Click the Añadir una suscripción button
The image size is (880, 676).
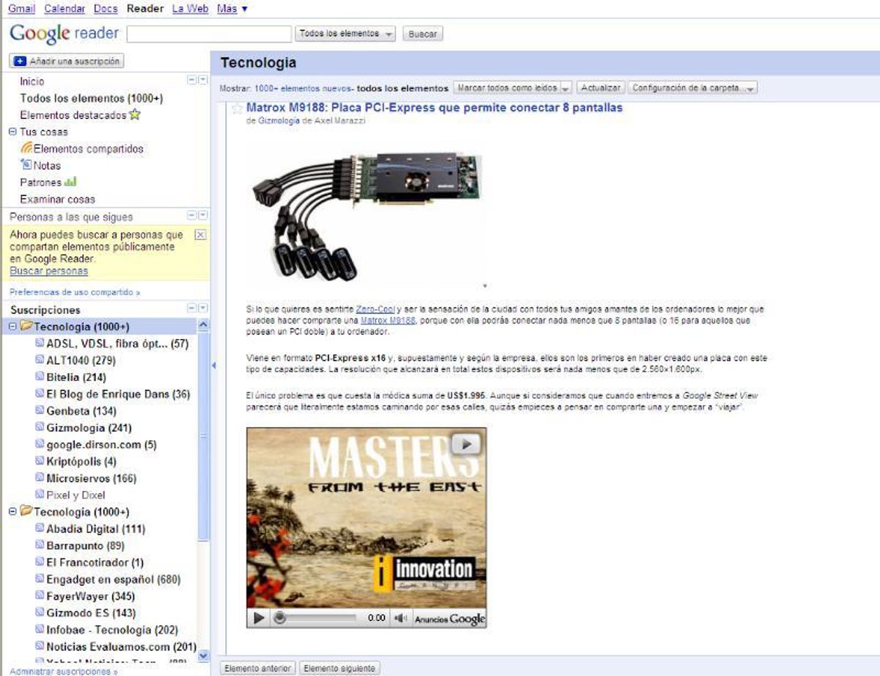[x=67, y=62]
